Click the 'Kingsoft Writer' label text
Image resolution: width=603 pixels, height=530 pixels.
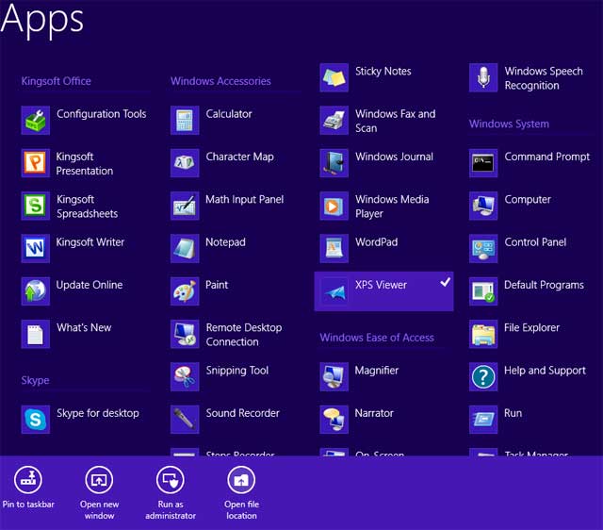[90, 242]
